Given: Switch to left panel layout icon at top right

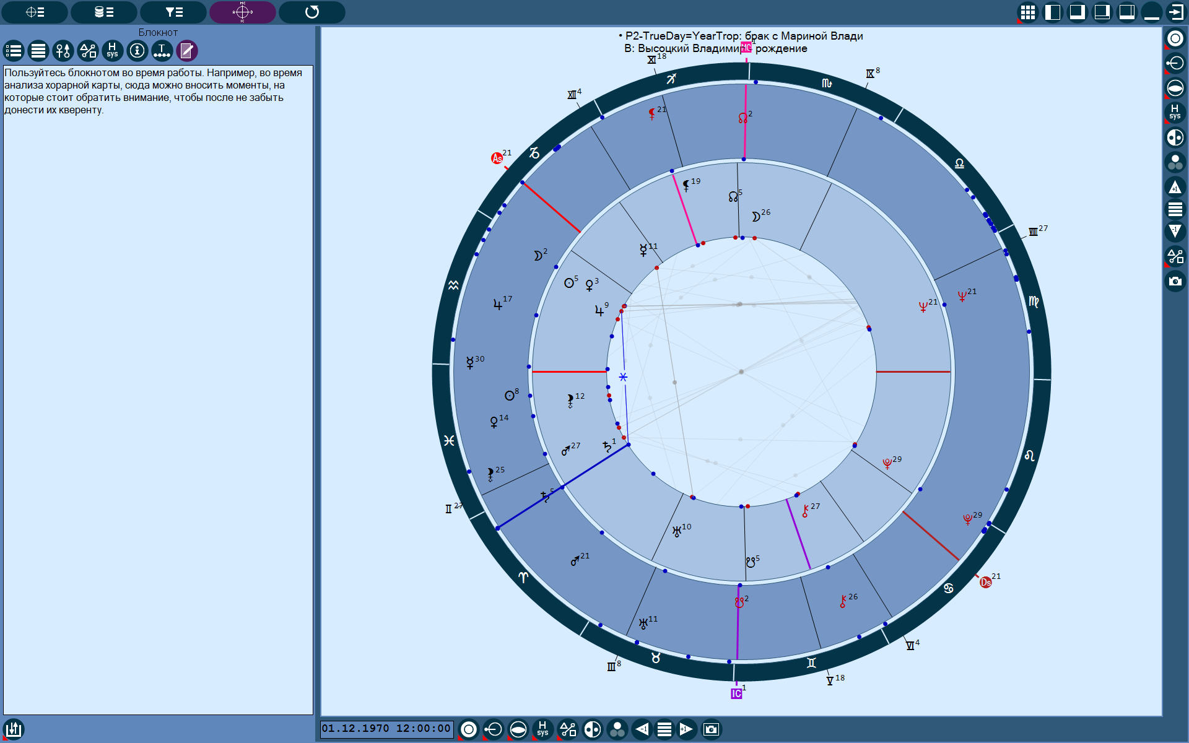Looking at the screenshot, I should click(1052, 12).
